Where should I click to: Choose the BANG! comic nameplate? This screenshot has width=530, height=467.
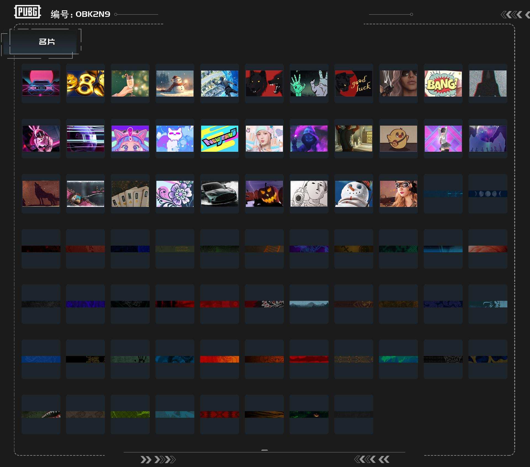[x=443, y=83]
